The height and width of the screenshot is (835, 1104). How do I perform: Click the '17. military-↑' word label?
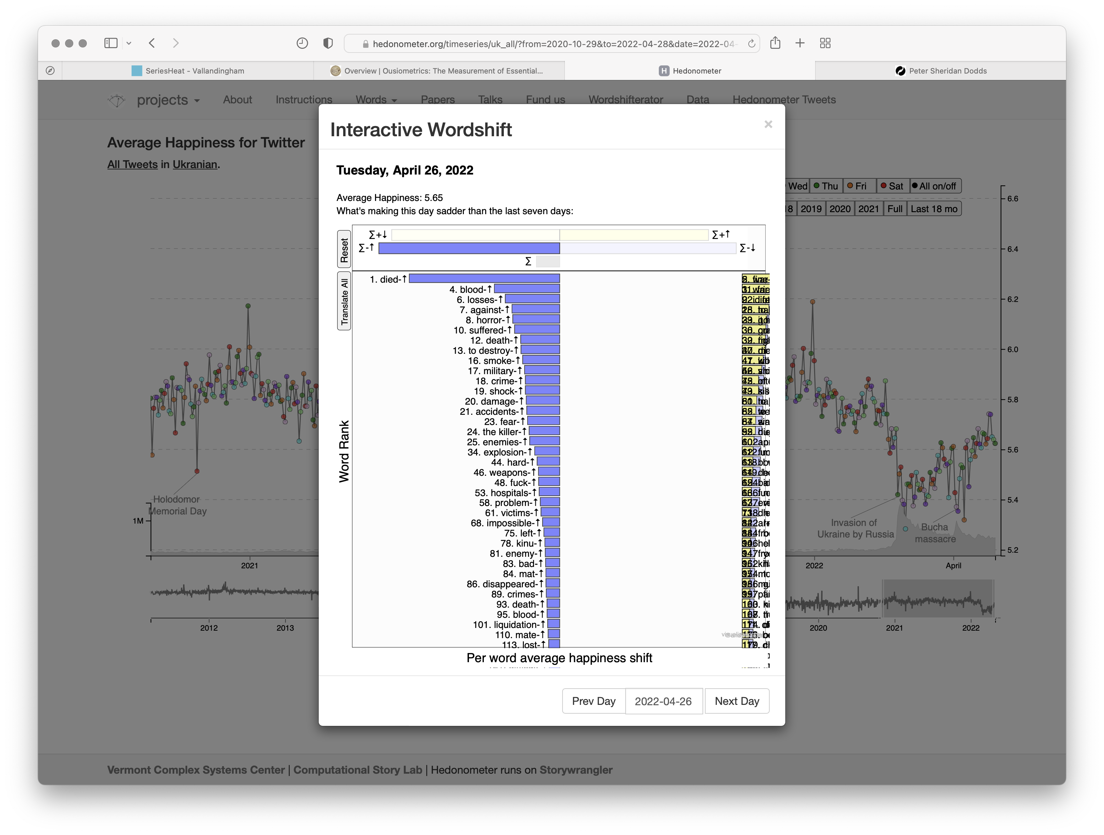pyautogui.click(x=495, y=371)
